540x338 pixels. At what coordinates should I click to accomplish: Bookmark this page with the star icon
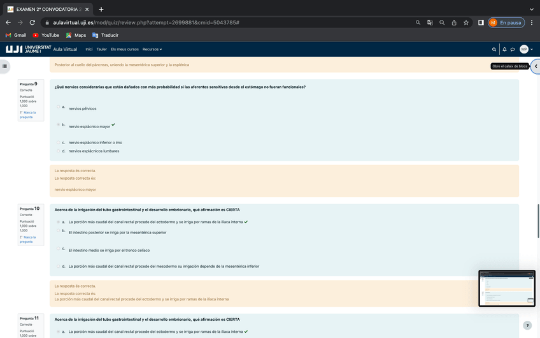[466, 22]
